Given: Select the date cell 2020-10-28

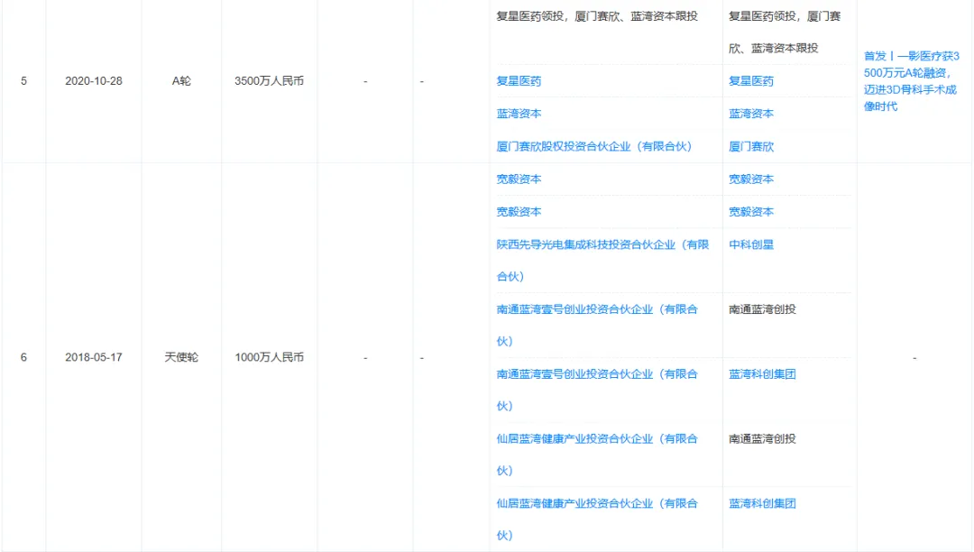Looking at the screenshot, I should (94, 80).
